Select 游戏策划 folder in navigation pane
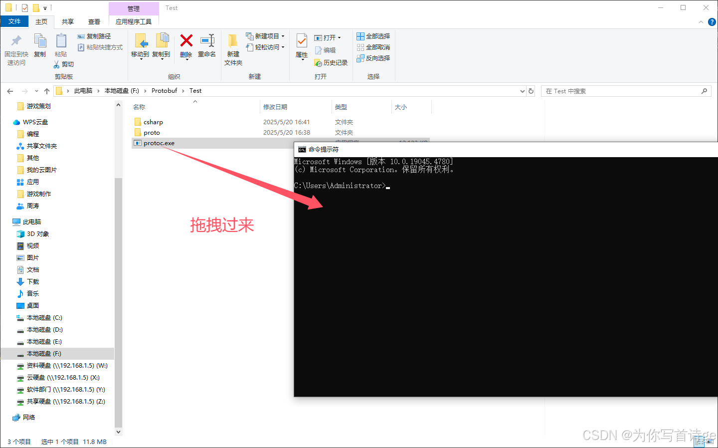Image resolution: width=718 pixels, height=448 pixels. click(39, 106)
